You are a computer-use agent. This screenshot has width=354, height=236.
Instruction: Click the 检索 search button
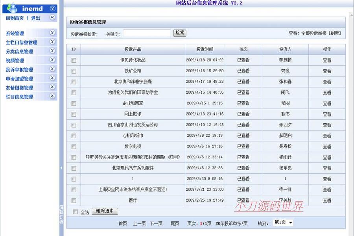[x=180, y=33]
